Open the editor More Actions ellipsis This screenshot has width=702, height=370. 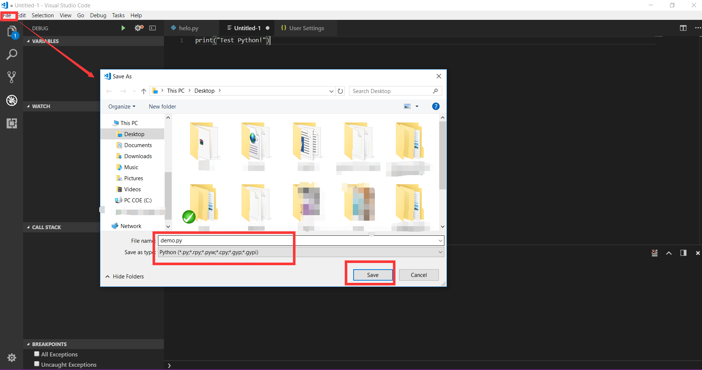[698, 28]
